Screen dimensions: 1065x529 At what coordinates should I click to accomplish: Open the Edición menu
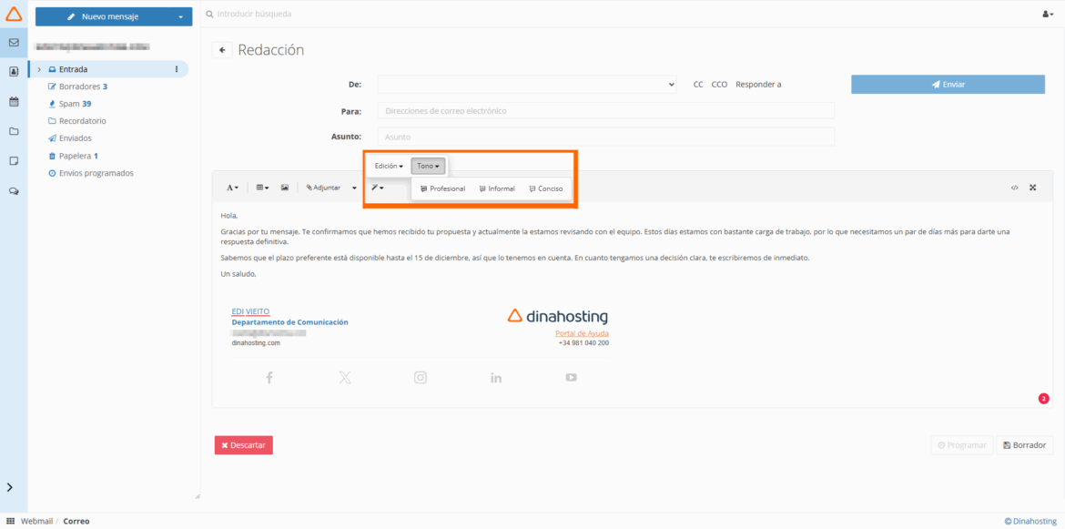pyautogui.click(x=388, y=166)
